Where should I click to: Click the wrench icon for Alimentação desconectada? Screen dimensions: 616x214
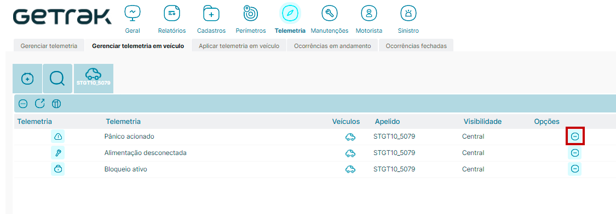pyautogui.click(x=57, y=152)
